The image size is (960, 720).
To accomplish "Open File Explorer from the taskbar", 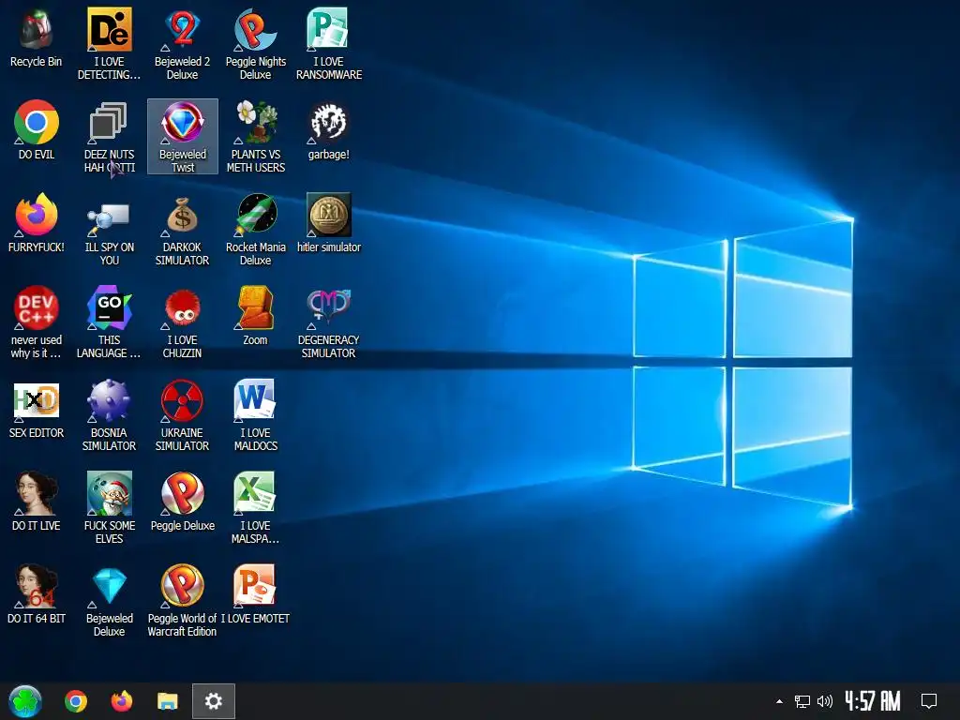I will click(167, 701).
